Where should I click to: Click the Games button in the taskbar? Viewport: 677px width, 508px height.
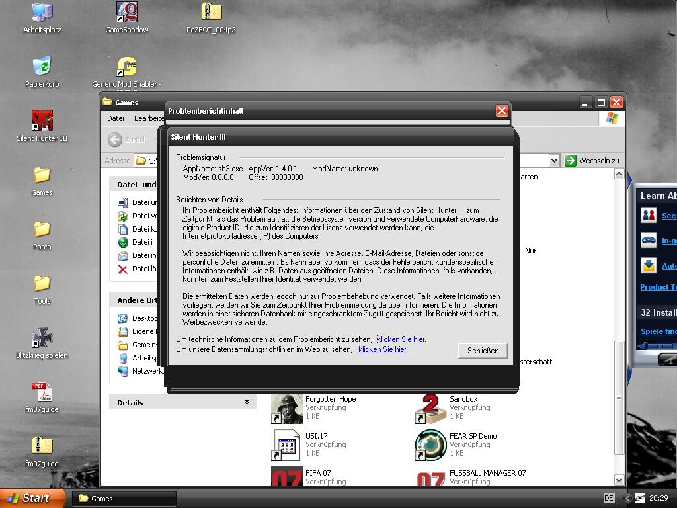[x=124, y=499]
